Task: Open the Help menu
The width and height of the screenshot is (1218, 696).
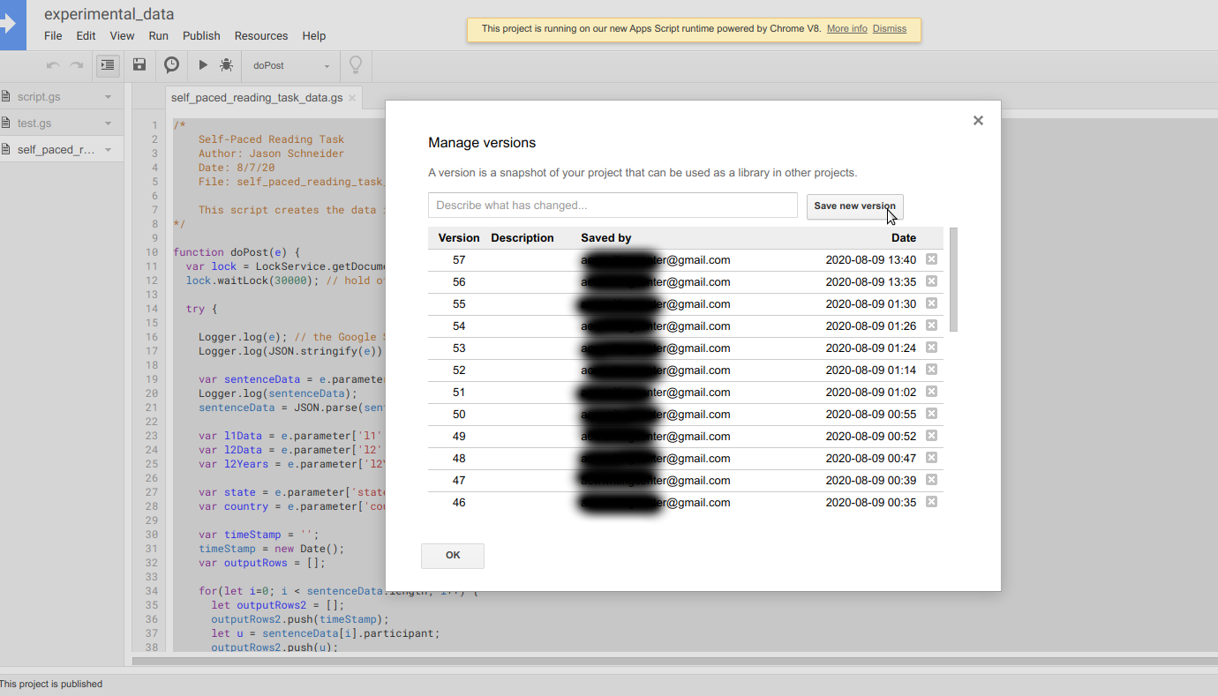Action: pyautogui.click(x=314, y=36)
